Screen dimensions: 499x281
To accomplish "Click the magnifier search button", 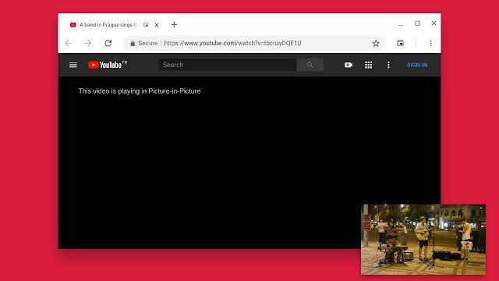I will click(310, 65).
